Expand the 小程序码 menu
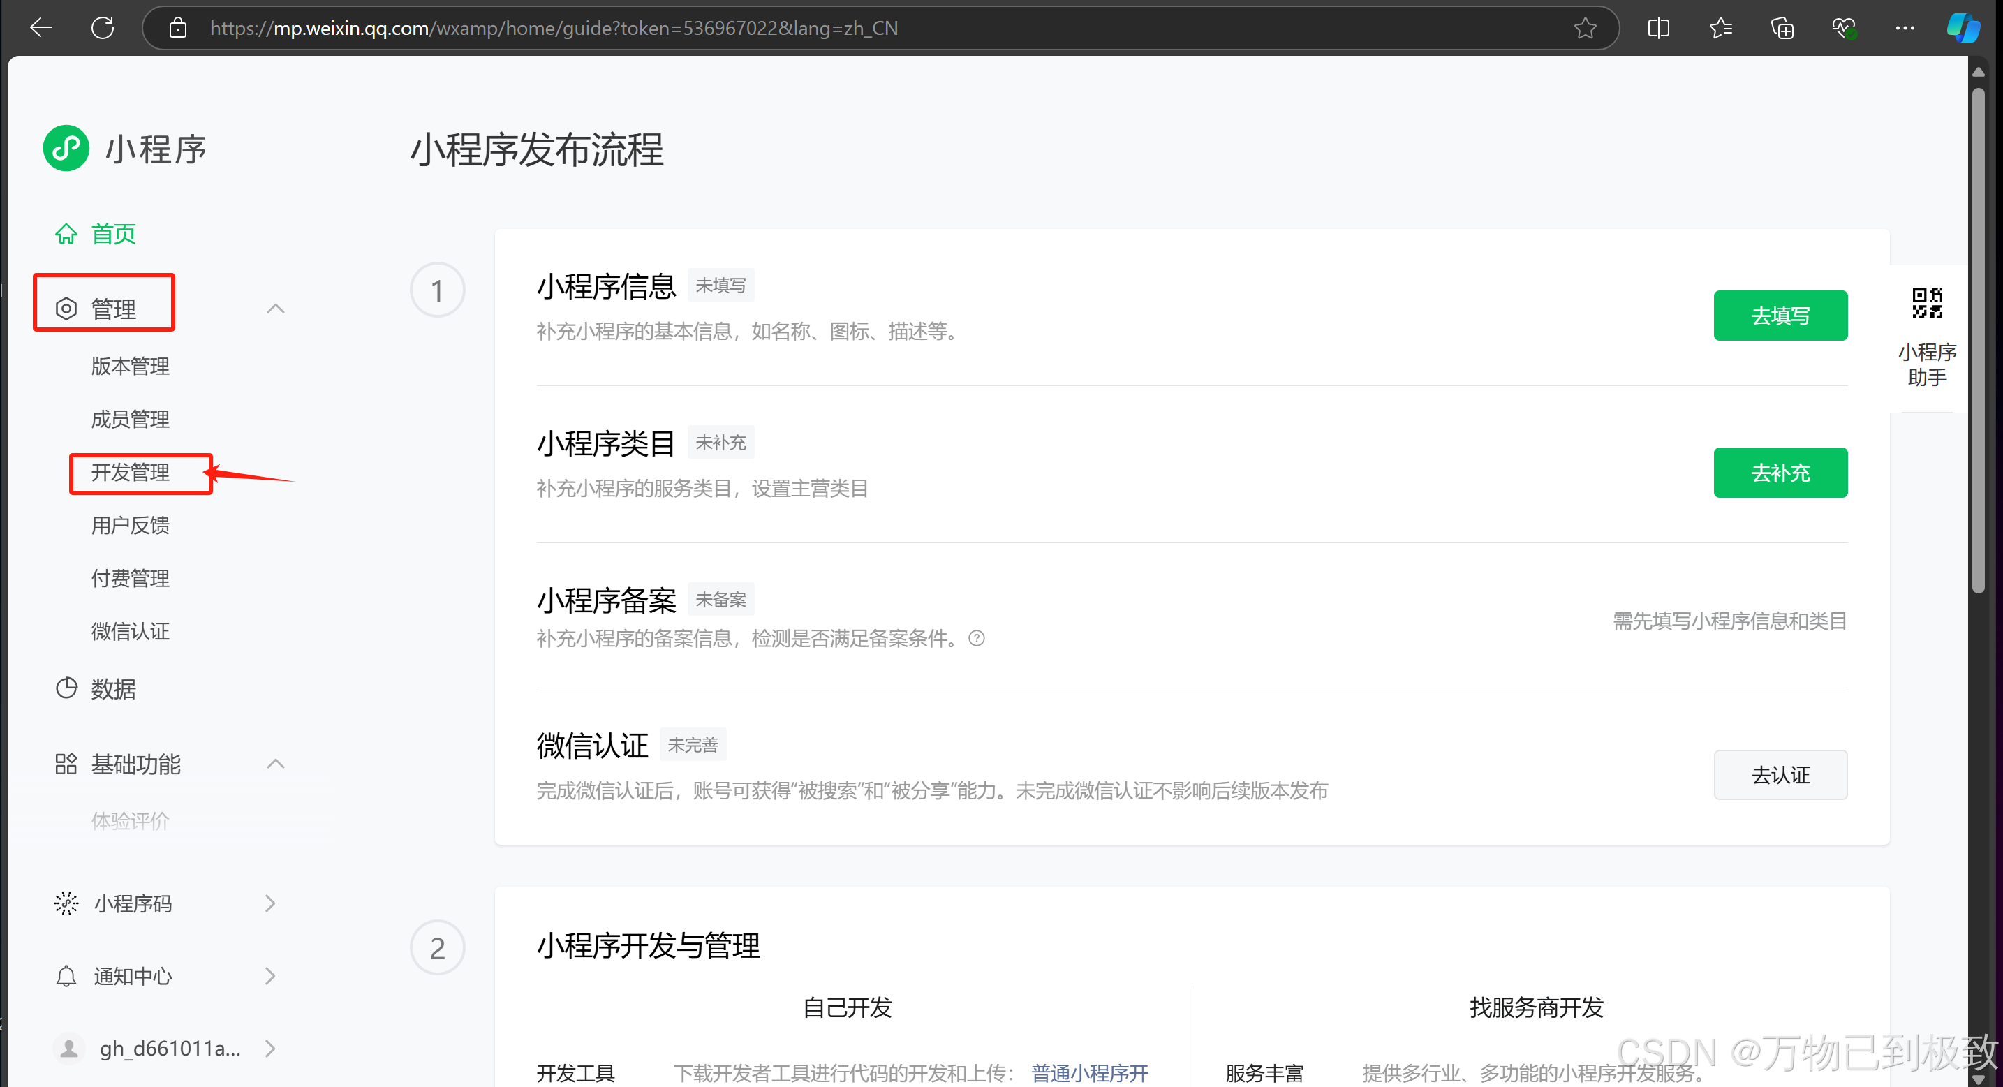Viewport: 2003px width, 1087px height. (x=269, y=903)
